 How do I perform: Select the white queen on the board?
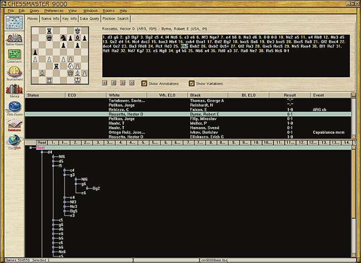pos(70,73)
